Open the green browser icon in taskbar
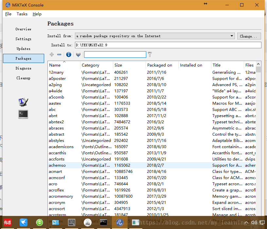This screenshot has height=229, width=267. pyautogui.click(x=40, y=222)
